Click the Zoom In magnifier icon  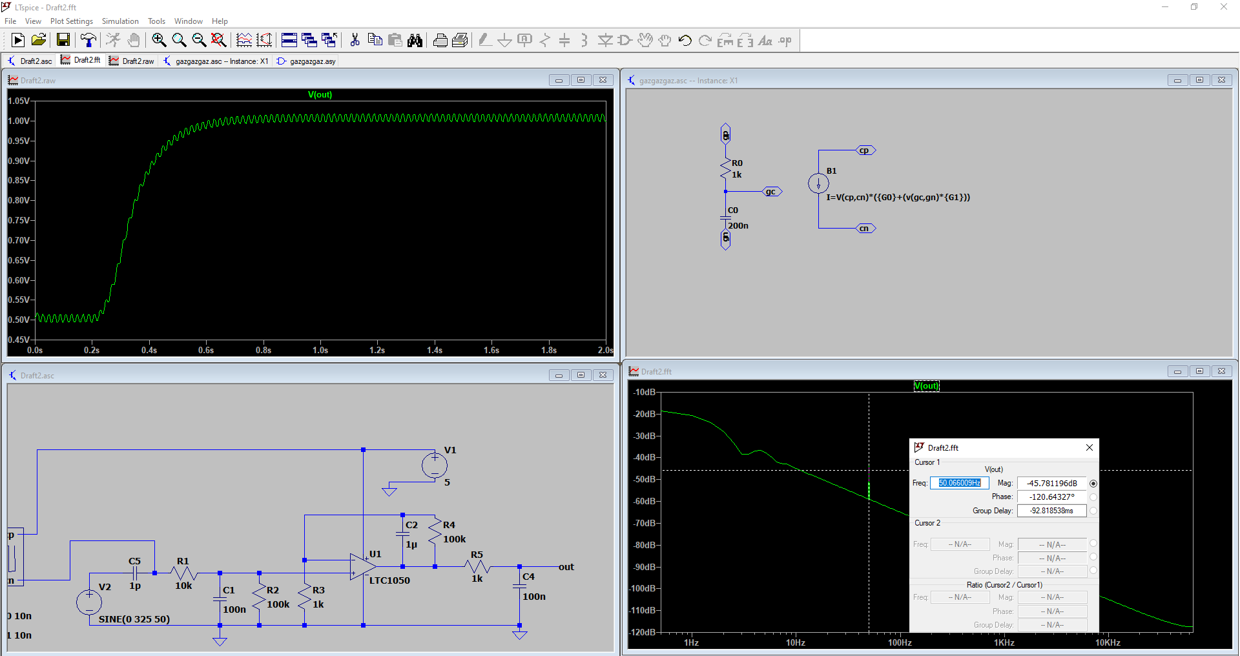[x=159, y=40]
